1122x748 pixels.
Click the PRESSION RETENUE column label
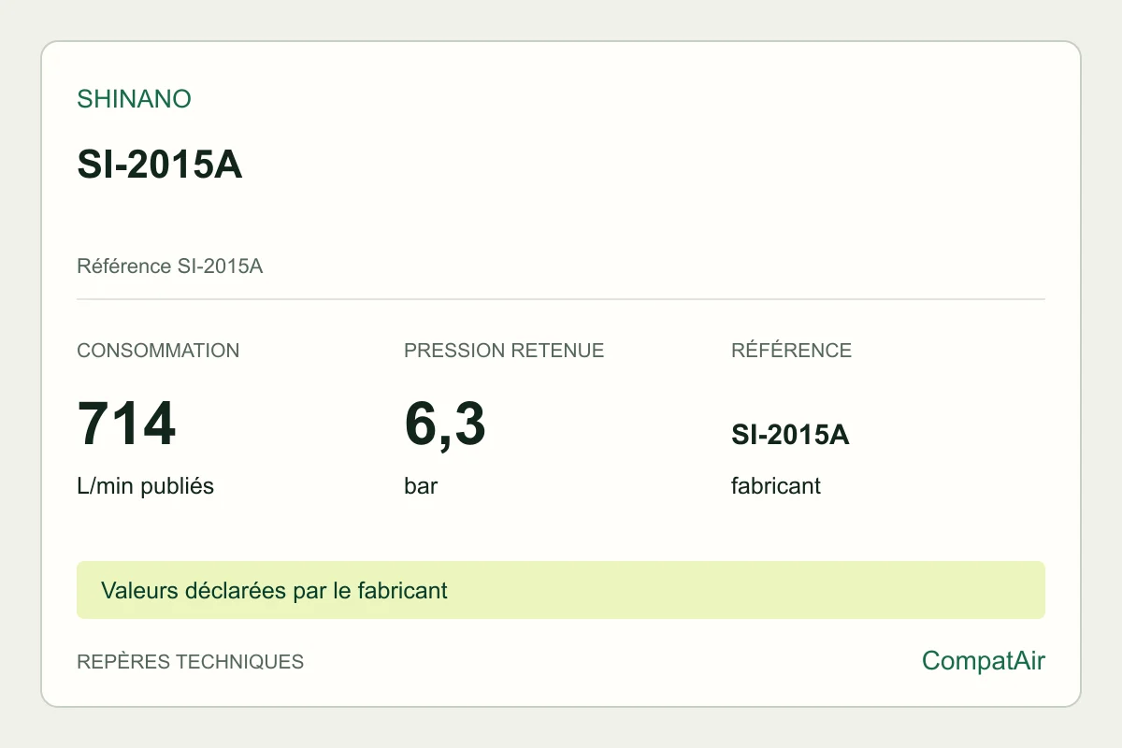(504, 351)
